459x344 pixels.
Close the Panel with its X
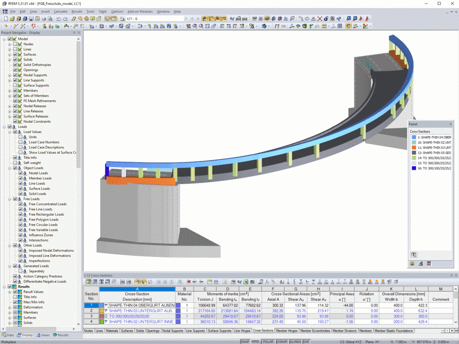pos(450,124)
